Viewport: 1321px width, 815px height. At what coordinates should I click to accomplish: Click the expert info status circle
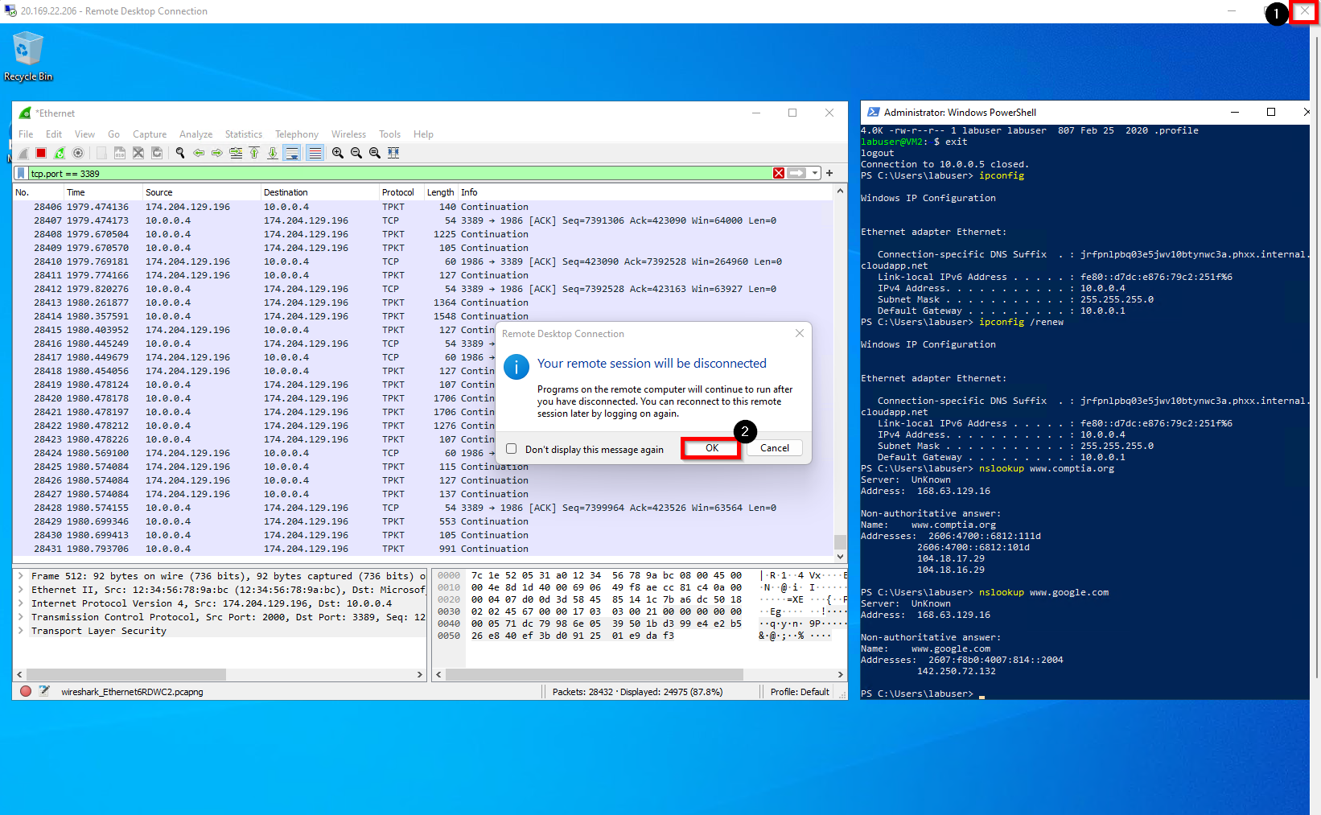point(26,691)
